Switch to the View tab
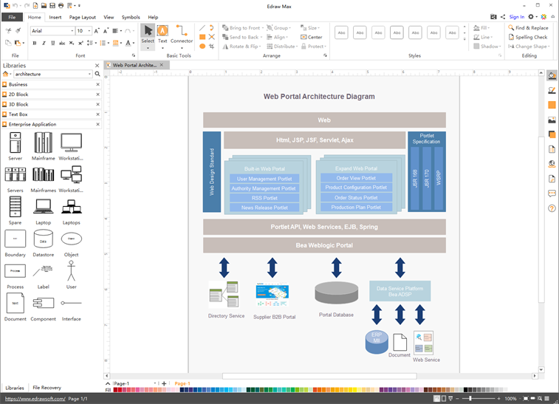The height and width of the screenshot is (404, 559). (109, 17)
